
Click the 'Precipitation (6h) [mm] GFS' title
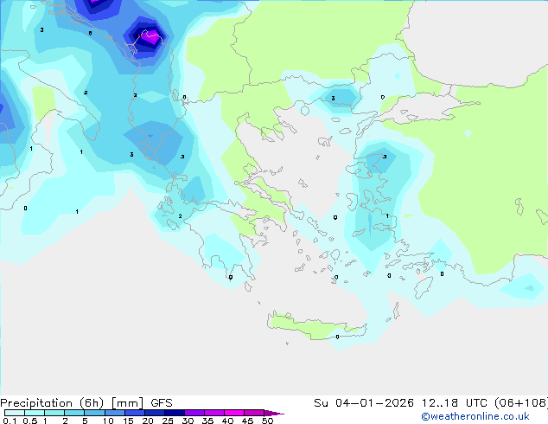(86, 403)
